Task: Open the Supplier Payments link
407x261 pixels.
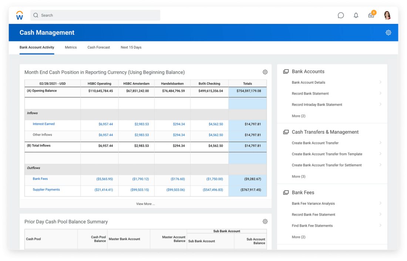Action: click(46, 189)
